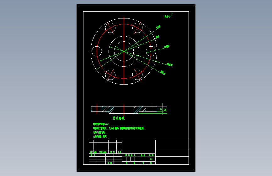Click the 日期 cell in the title block bottom row
This screenshot has width=272, height=176.
[x=109, y=163]
